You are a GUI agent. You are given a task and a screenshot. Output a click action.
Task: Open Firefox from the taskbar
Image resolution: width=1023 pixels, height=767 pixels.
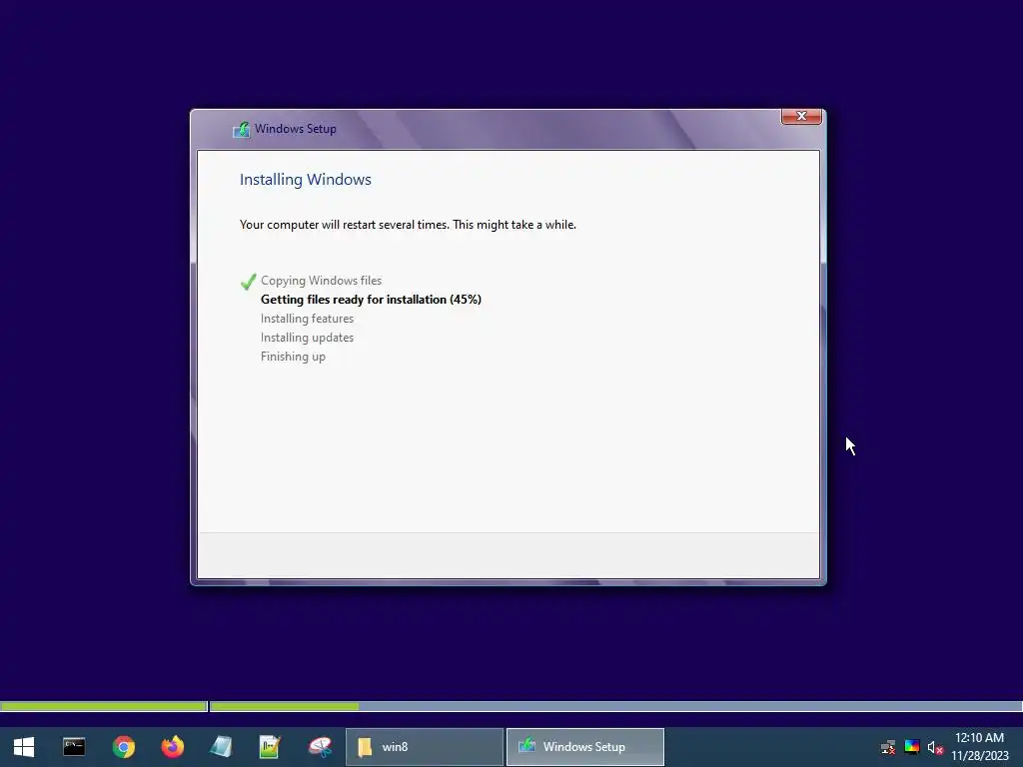point(173,747)
